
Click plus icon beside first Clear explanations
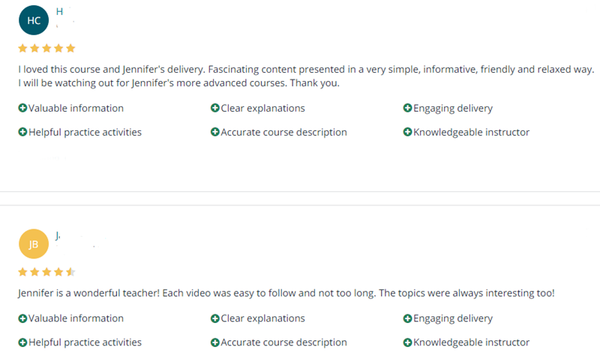click(215, 108)
